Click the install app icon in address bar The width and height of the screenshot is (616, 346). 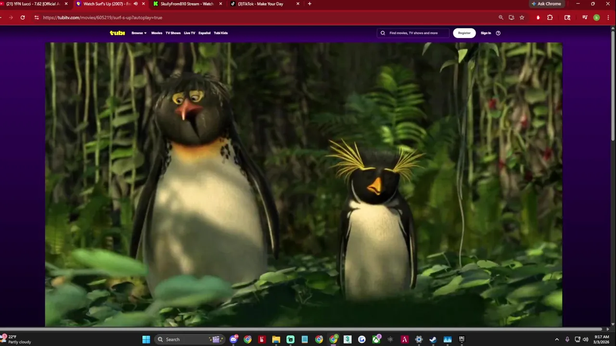[x=512, y=17]
